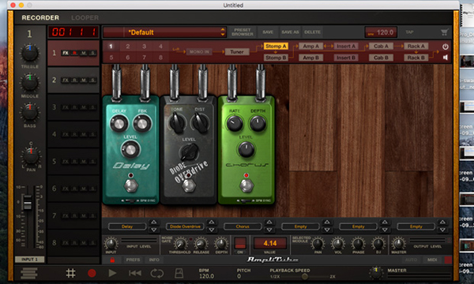Click the TREBLE knob in channel strip
The image size is (474, 284).
point(30,54)
